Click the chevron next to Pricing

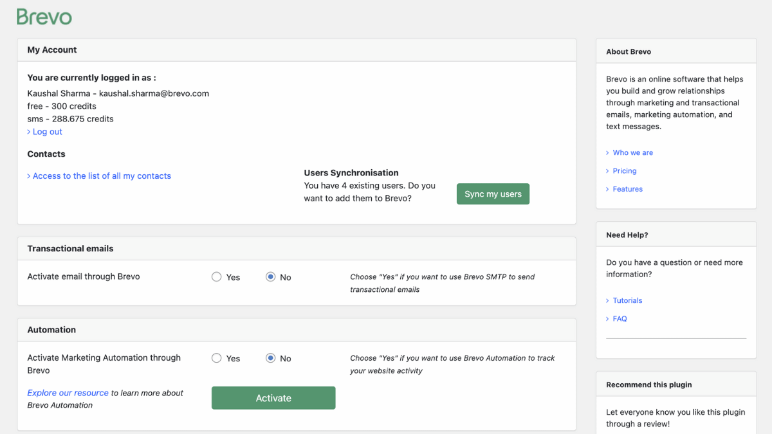[x=607, y=170]
